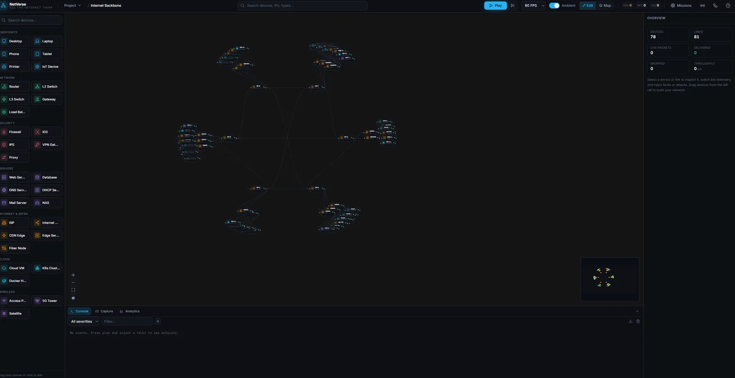Open the help question mark icon
The height and width of the screenshot is (378, 735).
pos(728,6)
